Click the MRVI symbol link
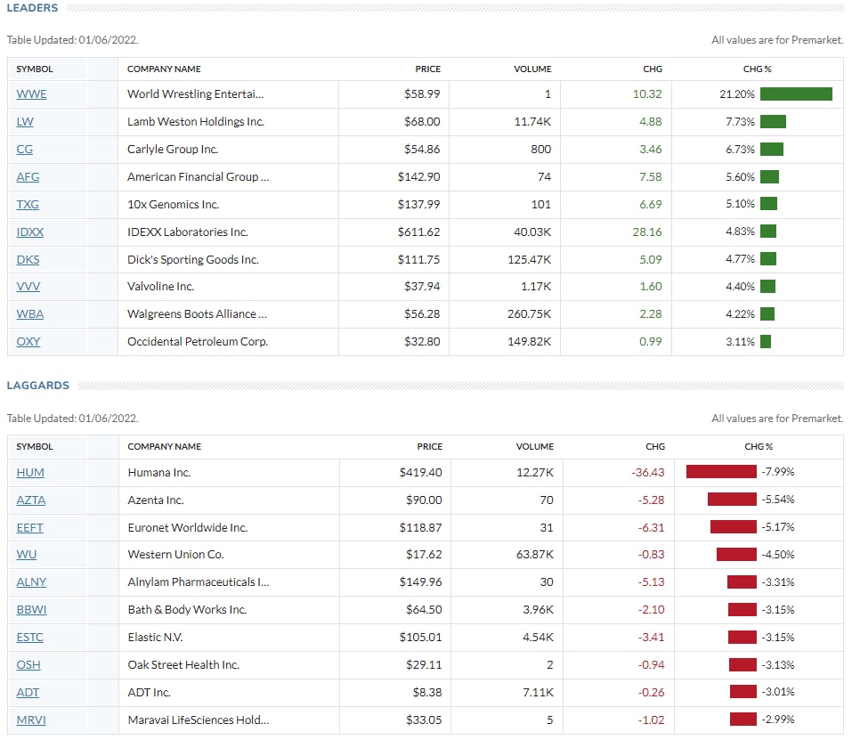The image size is (852, 740). [x=30, y=720]
